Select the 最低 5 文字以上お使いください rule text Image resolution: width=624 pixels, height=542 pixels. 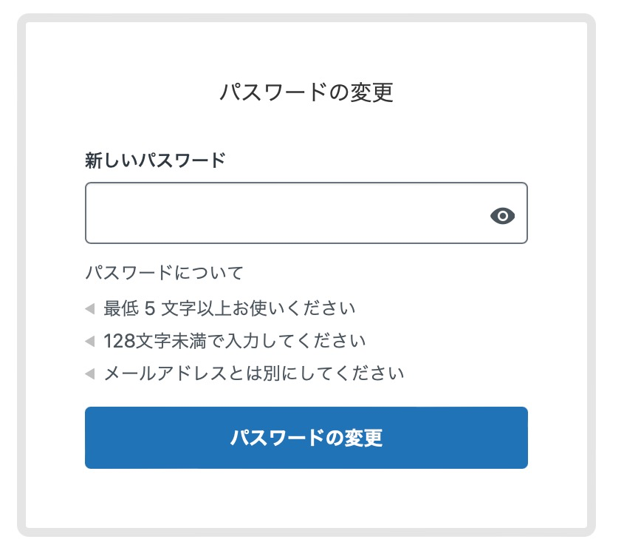click(x=229, y=308)
